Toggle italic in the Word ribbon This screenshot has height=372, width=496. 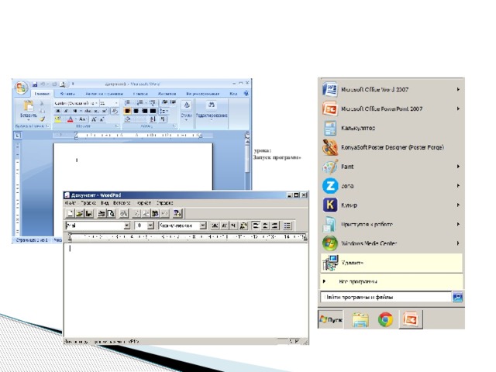[x=66, y=111]
